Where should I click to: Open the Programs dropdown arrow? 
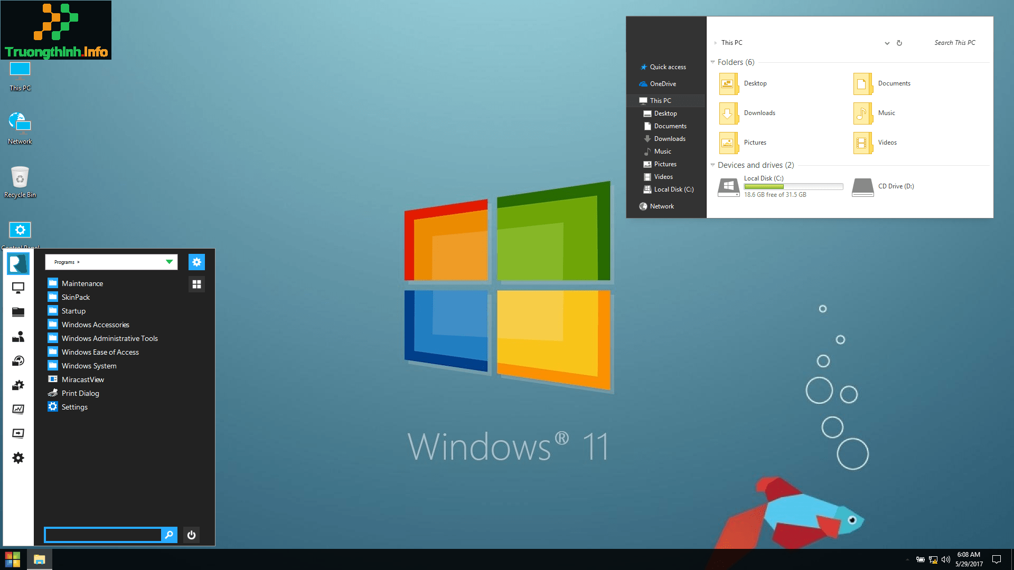(169, 262)
